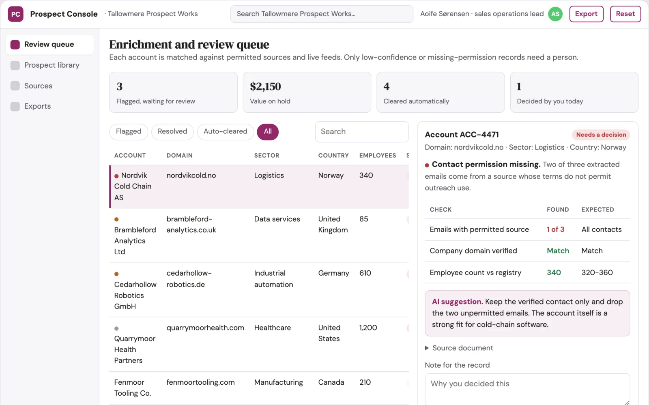The height and width of the screenshot is (405, 649).
Task: Select the Nordvik Cold Chain AS row
Action: 259,186
